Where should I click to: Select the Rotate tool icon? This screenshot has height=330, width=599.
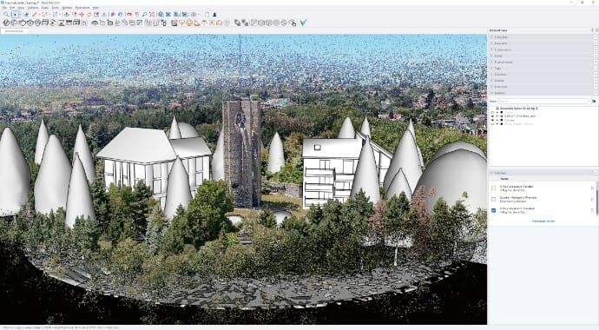pyautogui.click(x=89, y=15)
